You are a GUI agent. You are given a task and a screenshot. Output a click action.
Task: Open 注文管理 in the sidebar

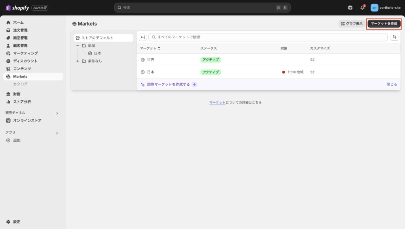coord(20,30)
